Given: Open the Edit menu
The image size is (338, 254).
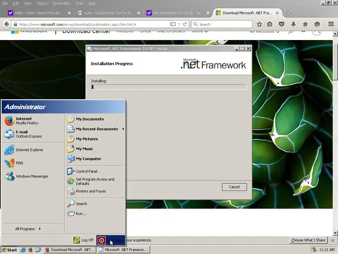Looking at the screenshot, I should point(16,3).
